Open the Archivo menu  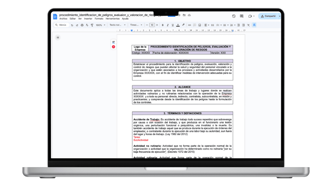tap(64, 19)
